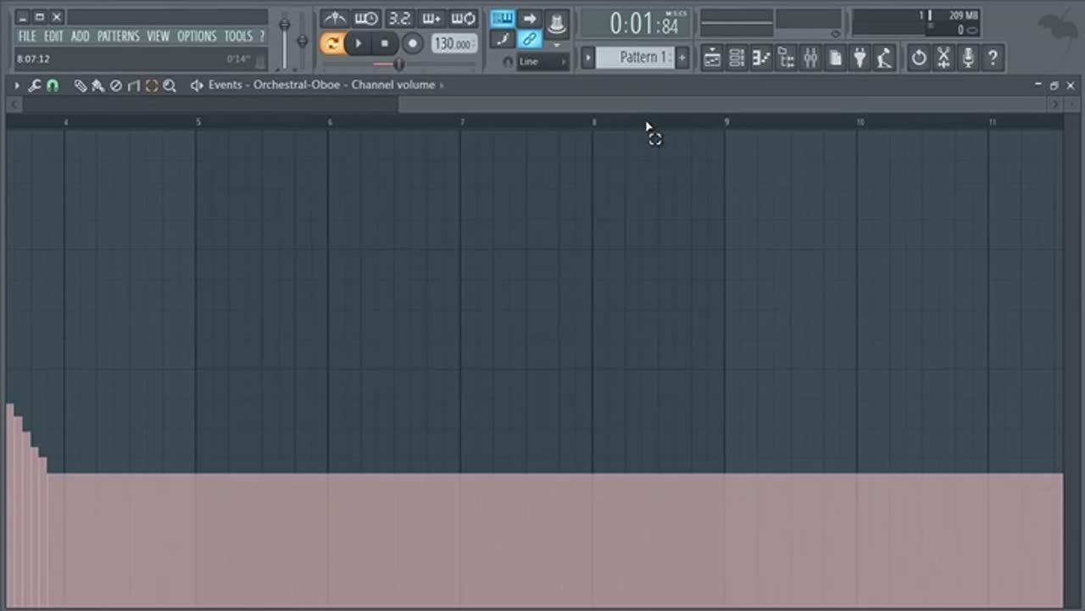This screenshot has width=1085, height=611.
Task: Open the PATTERNS menu
Action: [x=118, y=36]
